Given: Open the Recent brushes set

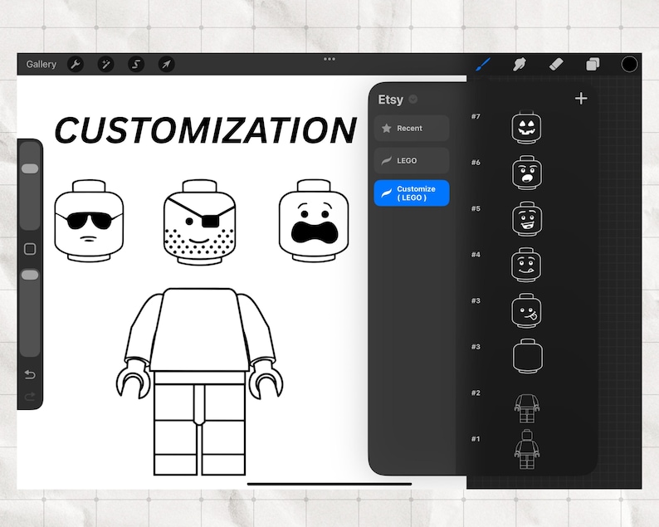Looking at the screenshot, I should click(412, 128).
